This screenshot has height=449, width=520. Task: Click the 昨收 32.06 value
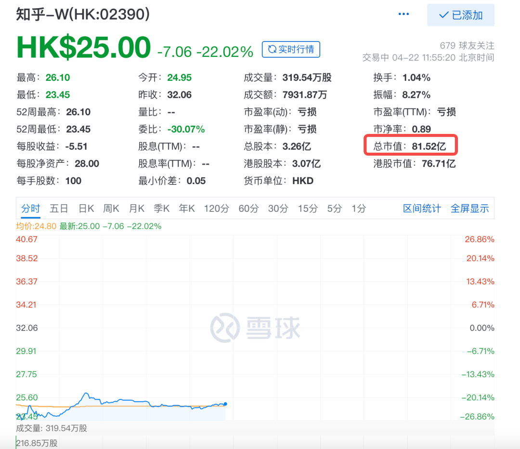click(165, 94)
